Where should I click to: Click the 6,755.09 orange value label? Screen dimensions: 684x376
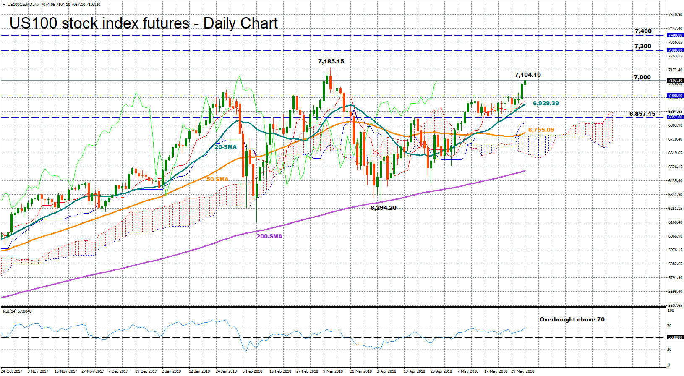tap(541, 130)
